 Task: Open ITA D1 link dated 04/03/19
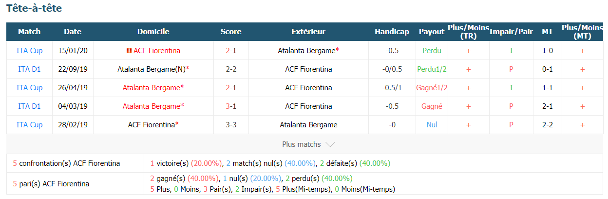point(29,106)
